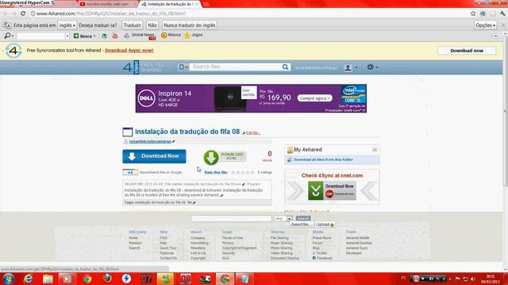Click the Traduzir button
Image resolution: width=508 pixels, height=285 pixels.
[133, 25]
